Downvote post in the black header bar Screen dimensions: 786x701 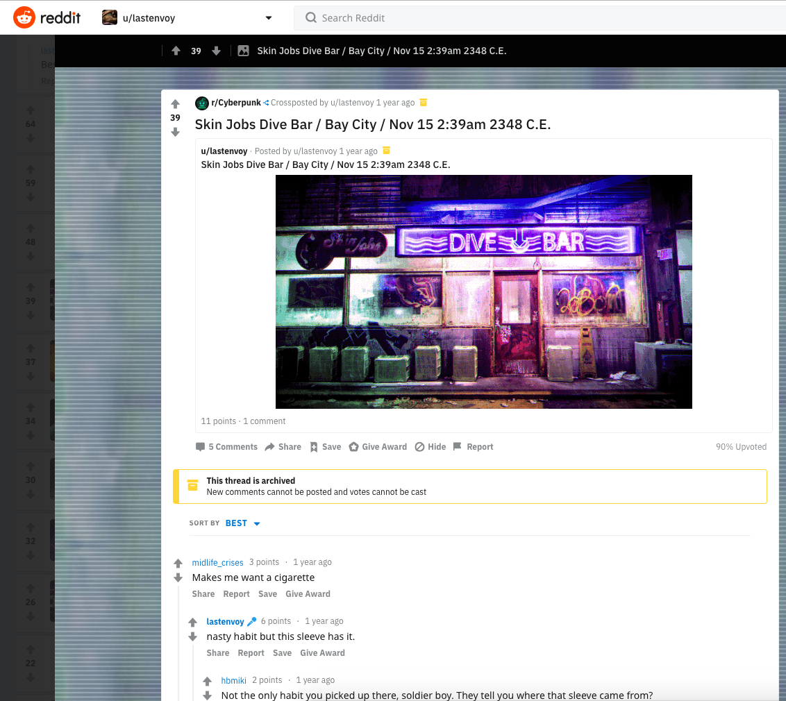[216, 51]
